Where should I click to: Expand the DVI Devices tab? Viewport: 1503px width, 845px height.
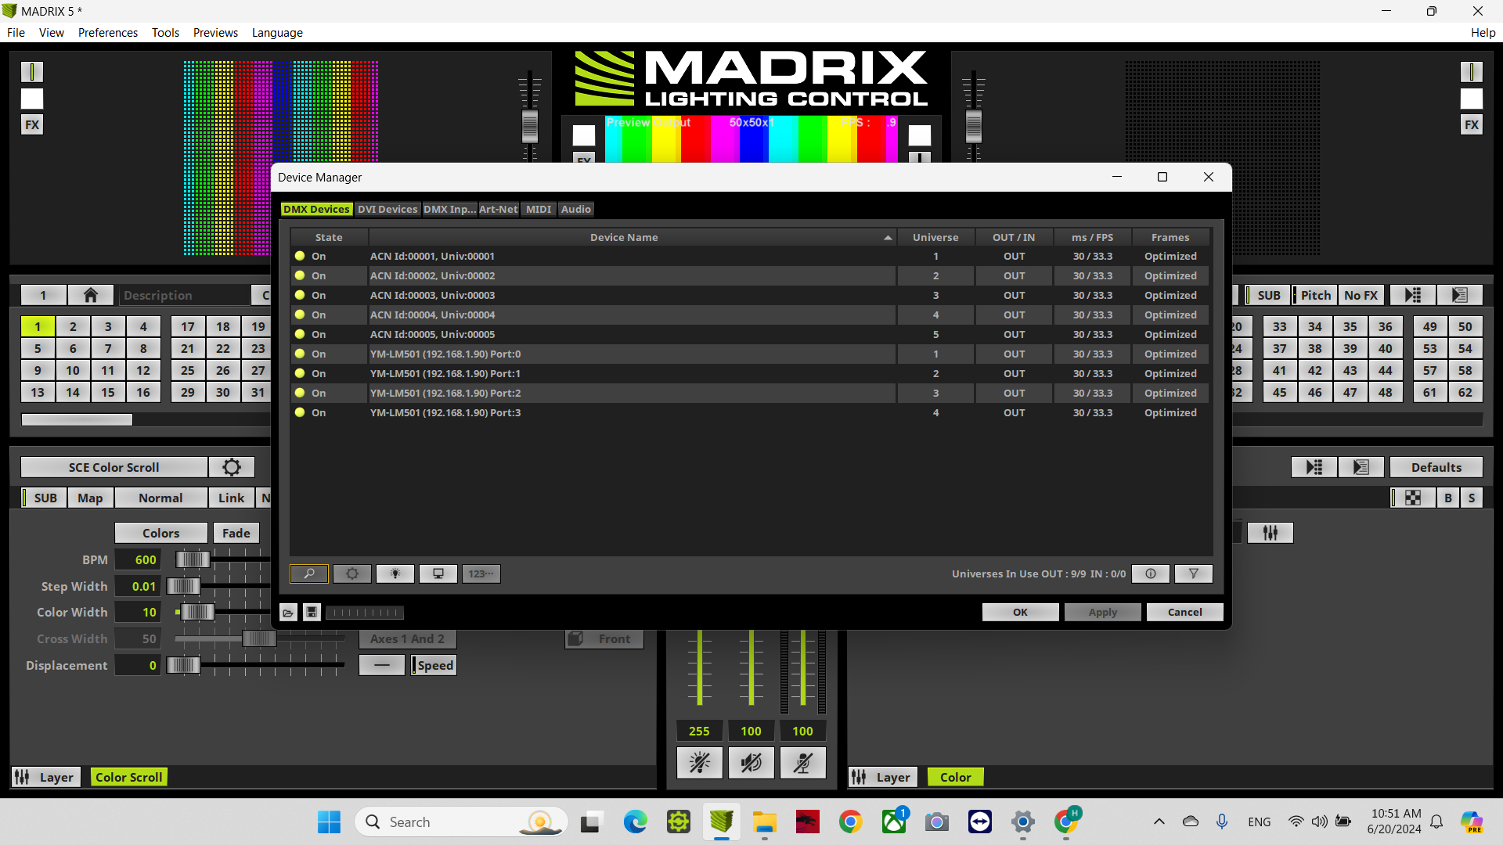coord(387,208)
